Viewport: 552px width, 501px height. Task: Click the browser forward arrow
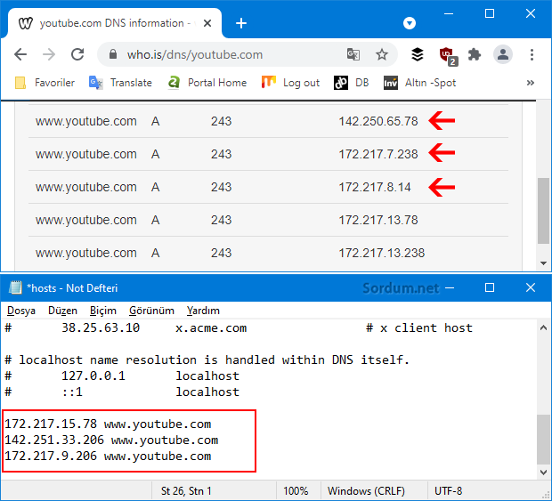pos(49,54)
